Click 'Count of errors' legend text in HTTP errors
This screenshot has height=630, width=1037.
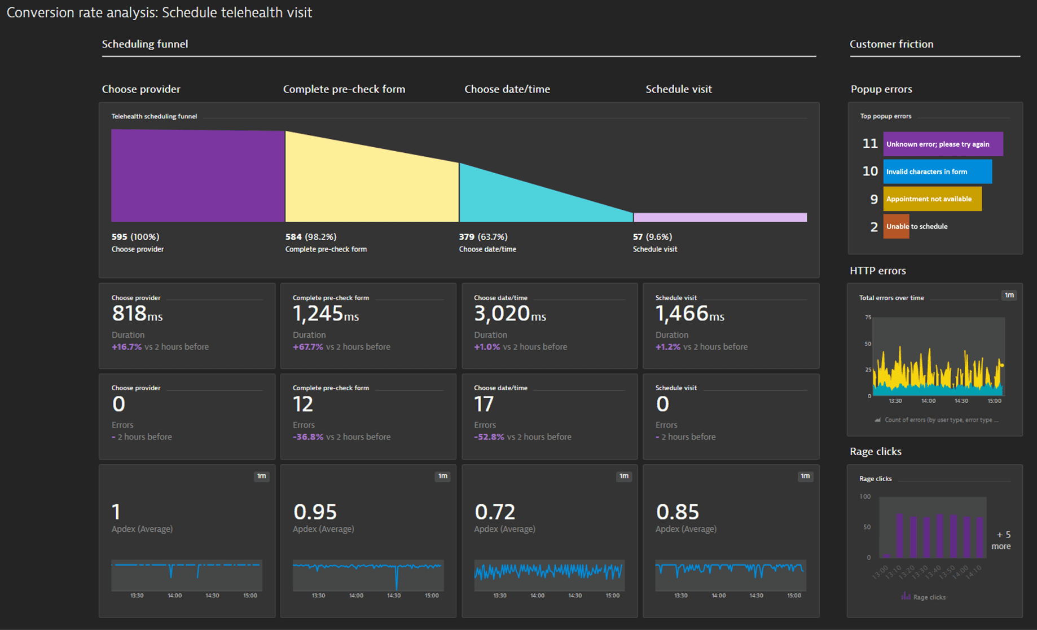click(x=941, y=420)
